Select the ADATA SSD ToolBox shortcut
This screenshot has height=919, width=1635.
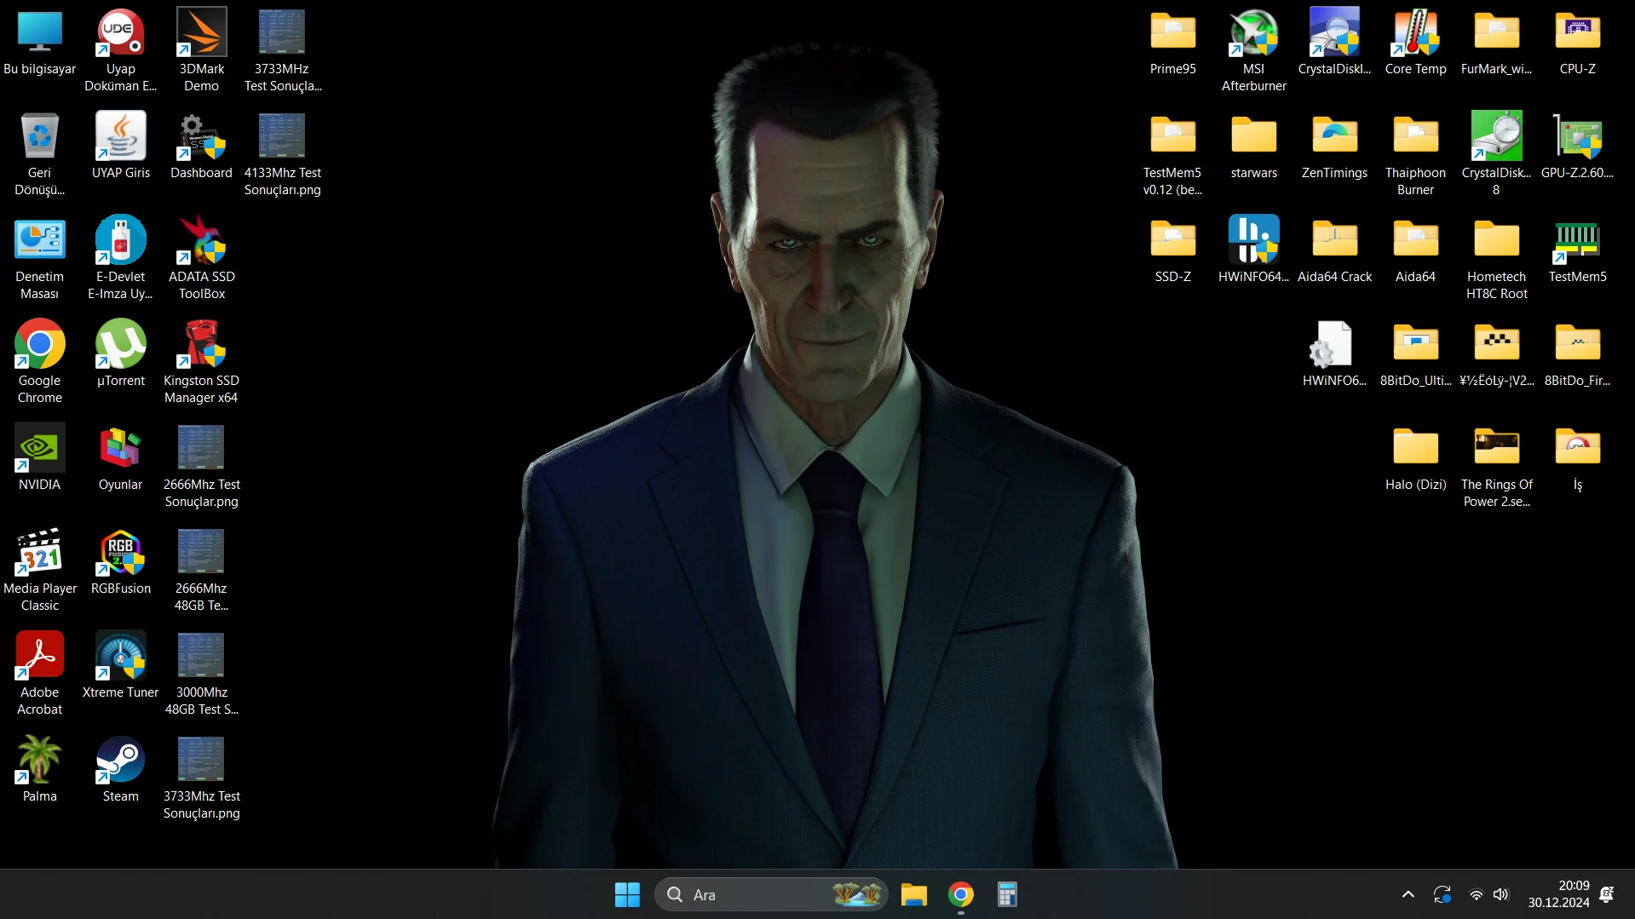coord(201,259)
